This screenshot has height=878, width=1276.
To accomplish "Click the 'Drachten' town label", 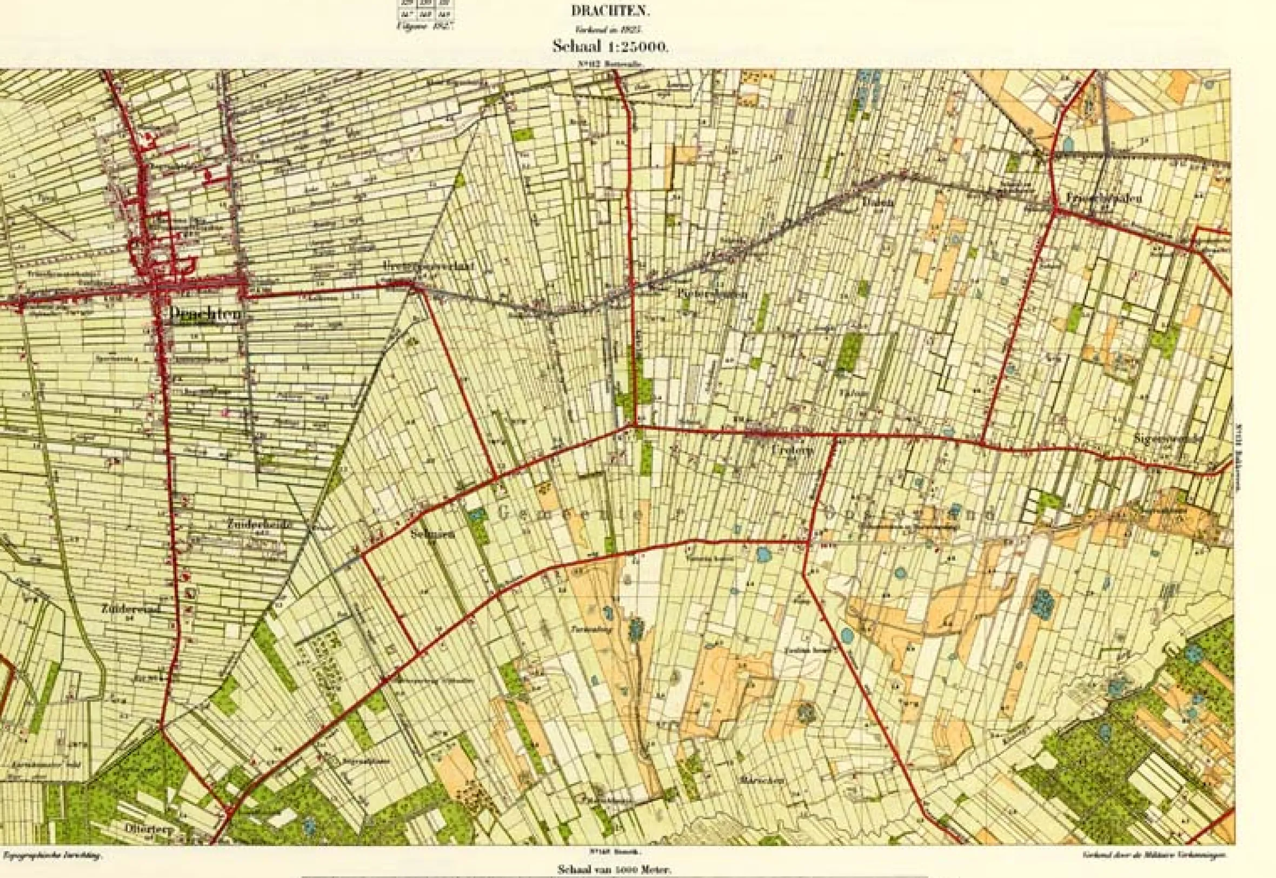I will pos(206,314).
